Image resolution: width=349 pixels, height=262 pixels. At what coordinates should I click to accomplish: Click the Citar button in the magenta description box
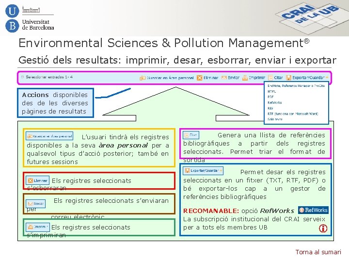(191, 135)
